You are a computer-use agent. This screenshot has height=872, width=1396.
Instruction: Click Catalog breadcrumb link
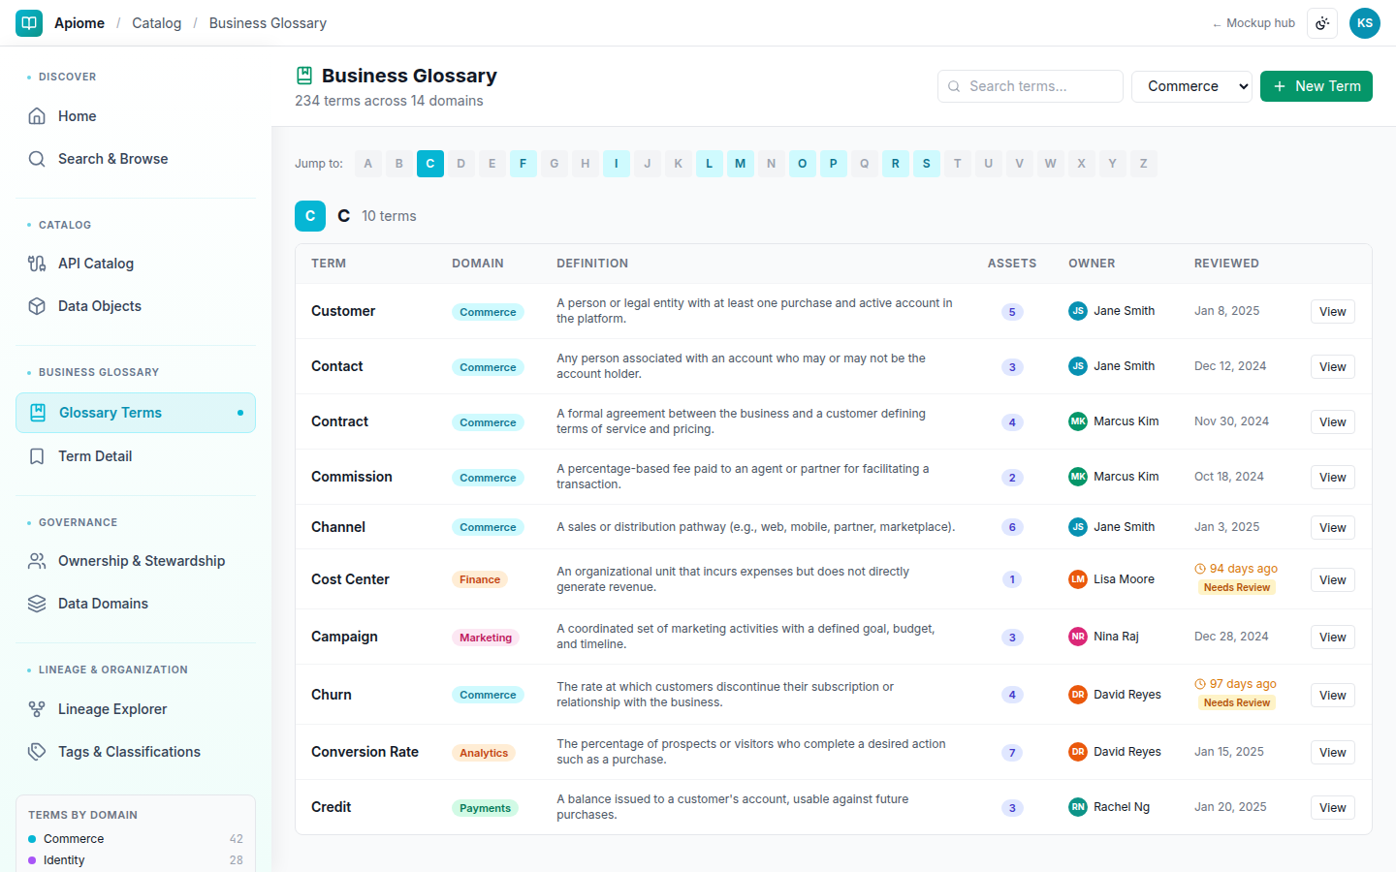(157, 23)
